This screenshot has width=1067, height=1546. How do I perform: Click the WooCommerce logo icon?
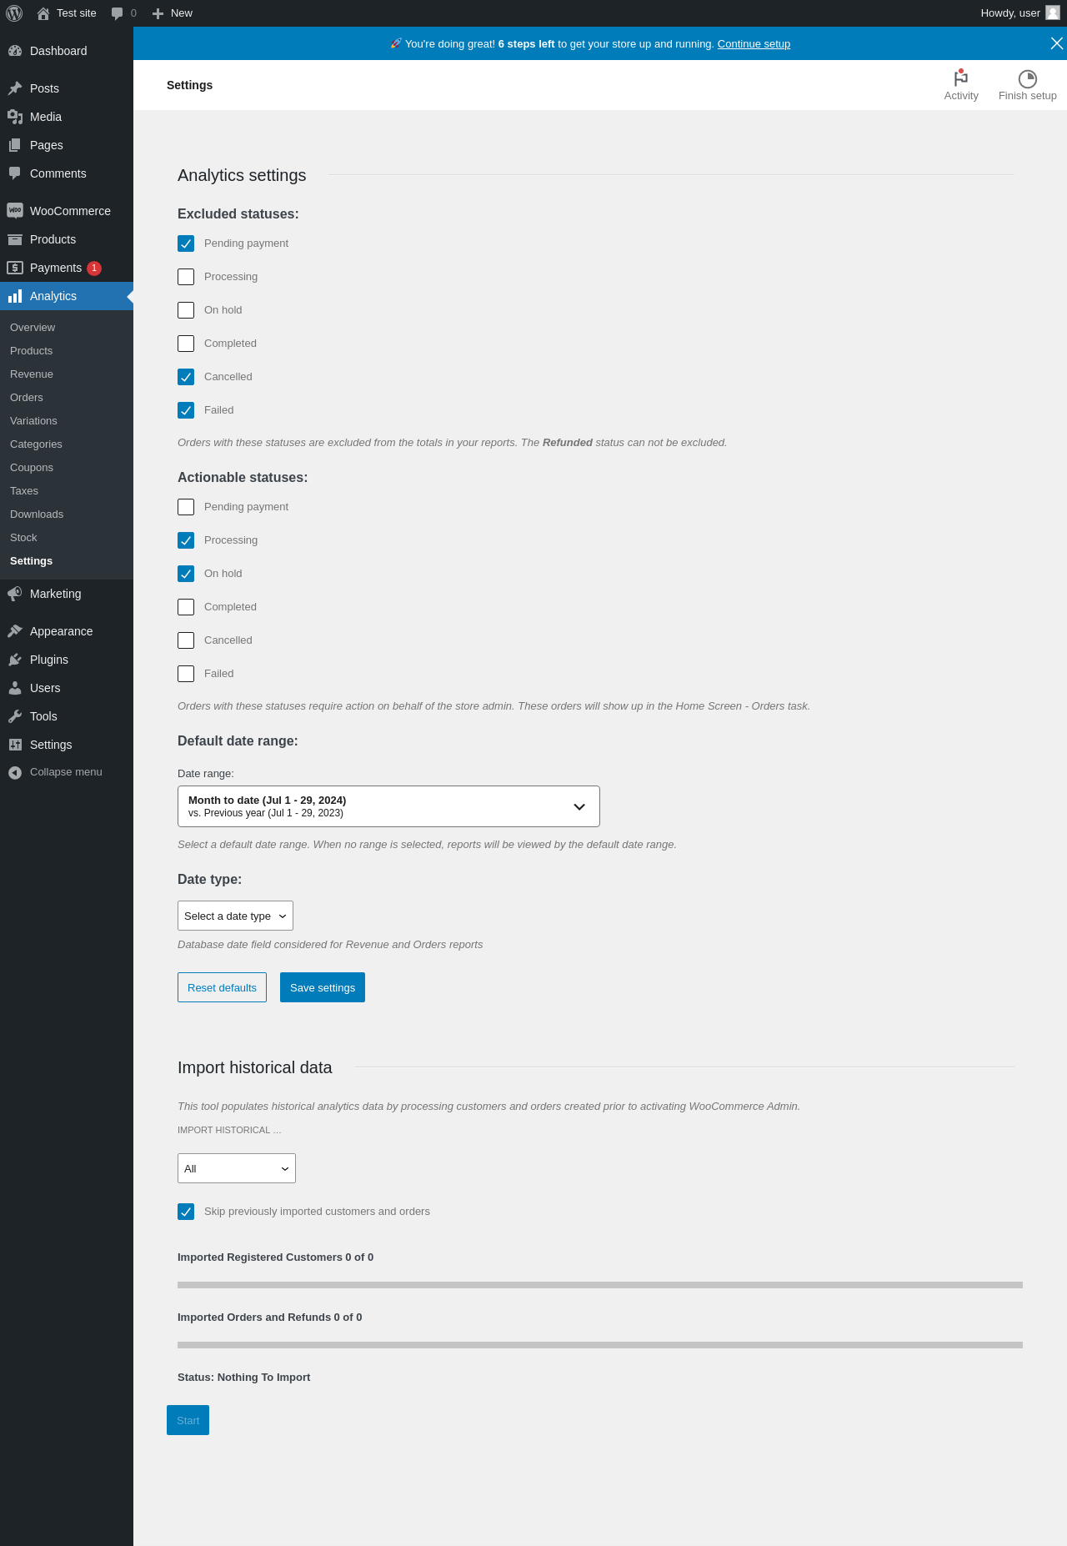15,211
